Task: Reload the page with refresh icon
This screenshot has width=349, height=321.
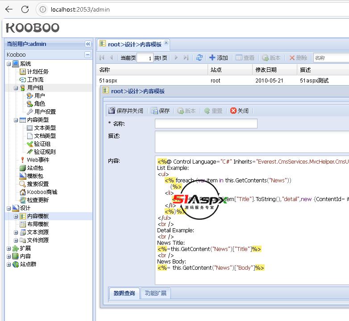Action: pos(25,9)
